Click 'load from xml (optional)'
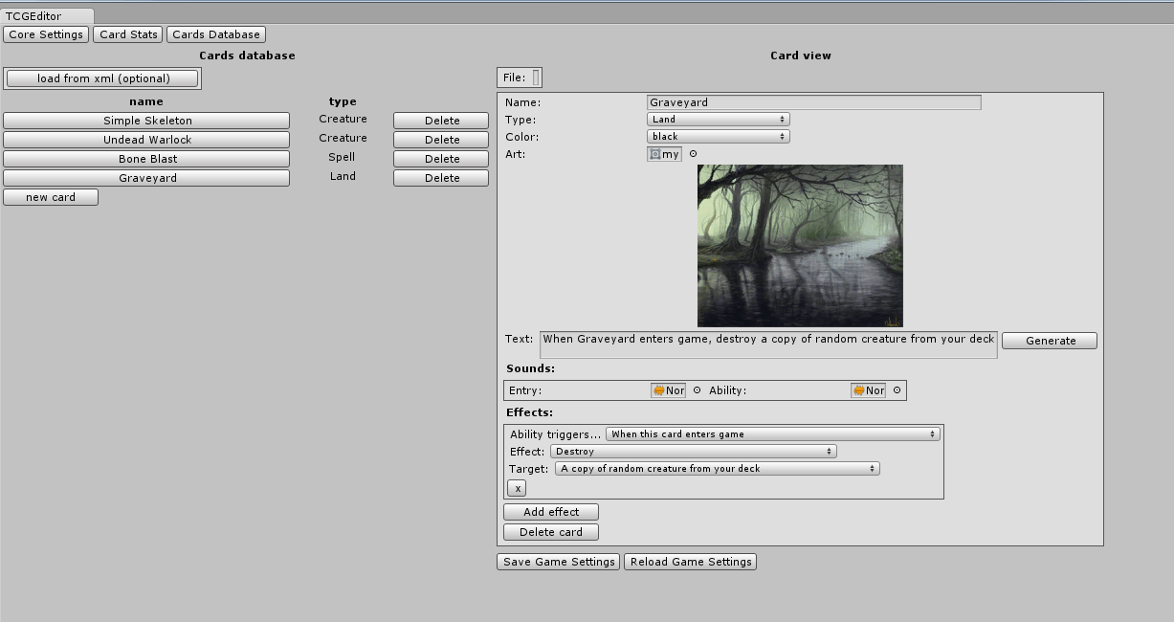 pyautogui.click(x=102, y=78)
